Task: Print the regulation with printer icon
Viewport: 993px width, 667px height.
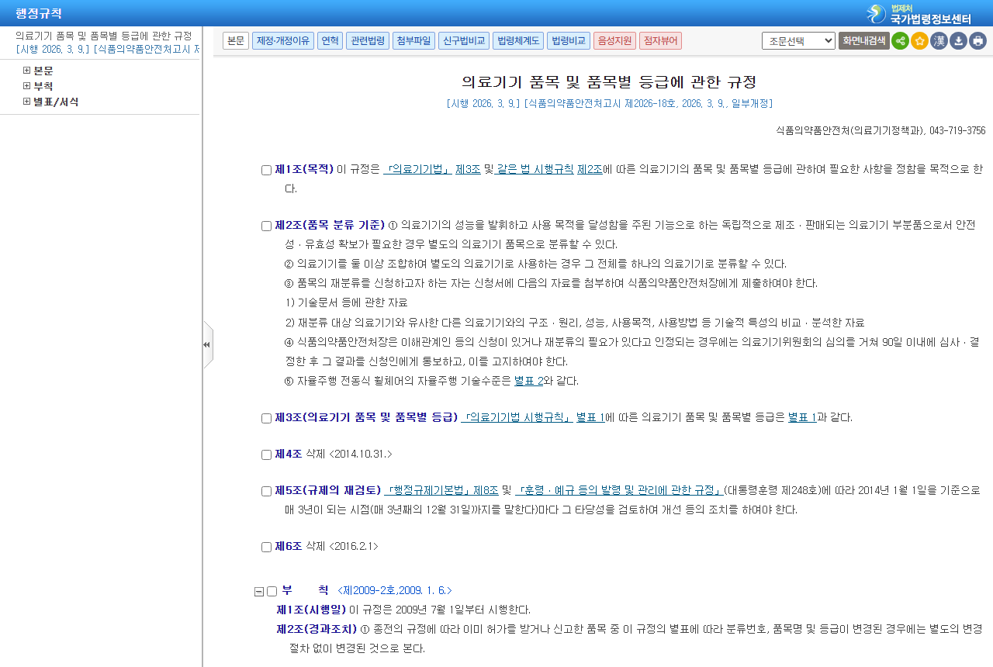Action: [x=977, y=41]
